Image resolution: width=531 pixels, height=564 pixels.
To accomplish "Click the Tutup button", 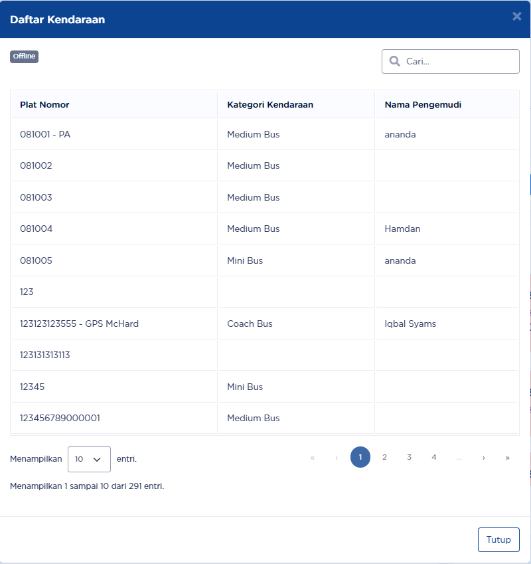I will coord(498,539).
